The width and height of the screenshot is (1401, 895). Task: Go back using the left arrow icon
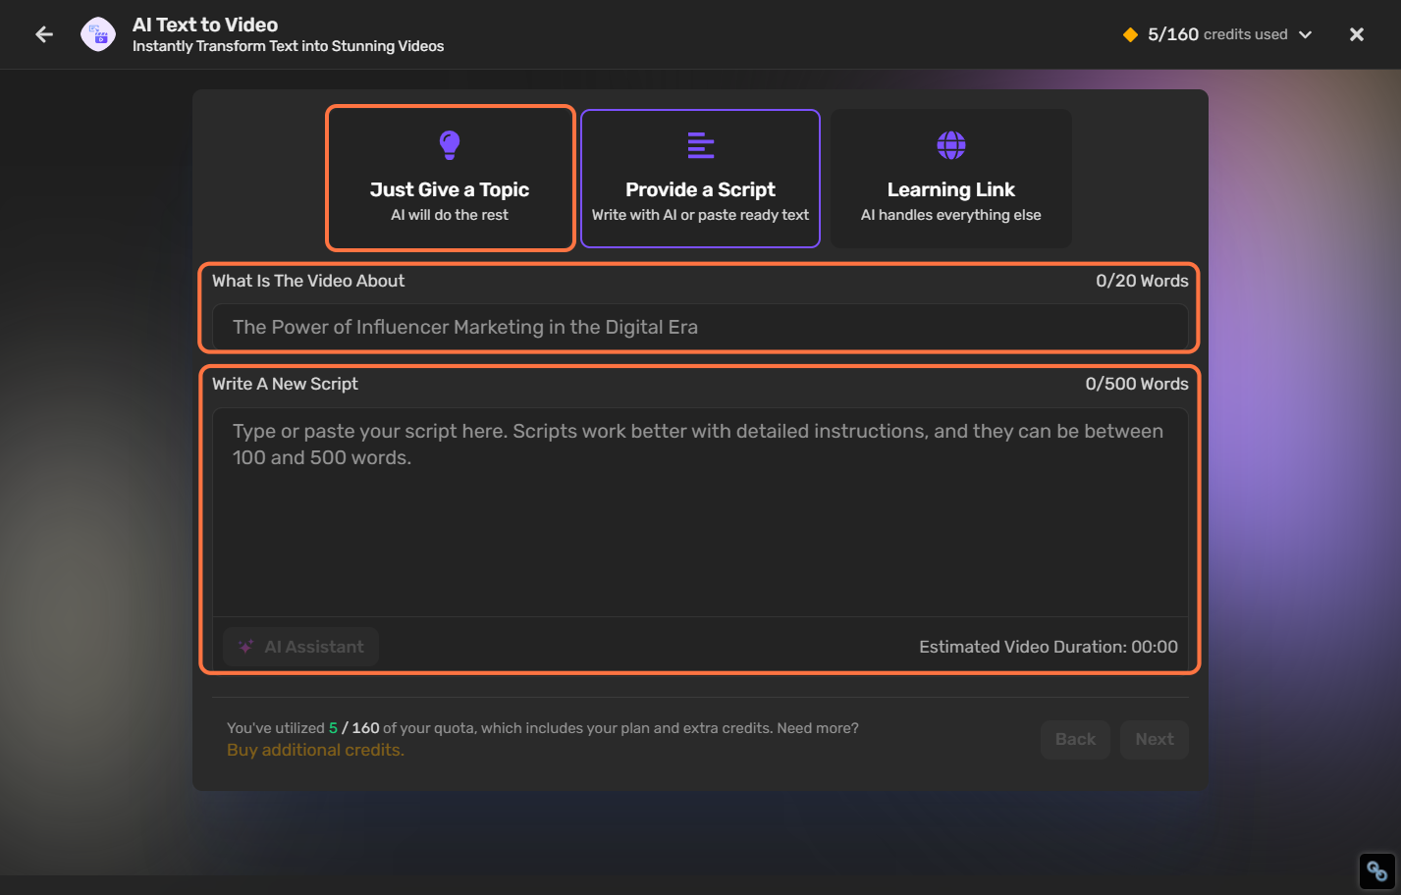tap(44, 34)
